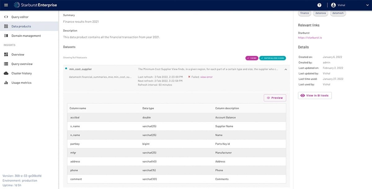372x189 pixels.
Task: Go to Query overview page
Action: point(22,64)
